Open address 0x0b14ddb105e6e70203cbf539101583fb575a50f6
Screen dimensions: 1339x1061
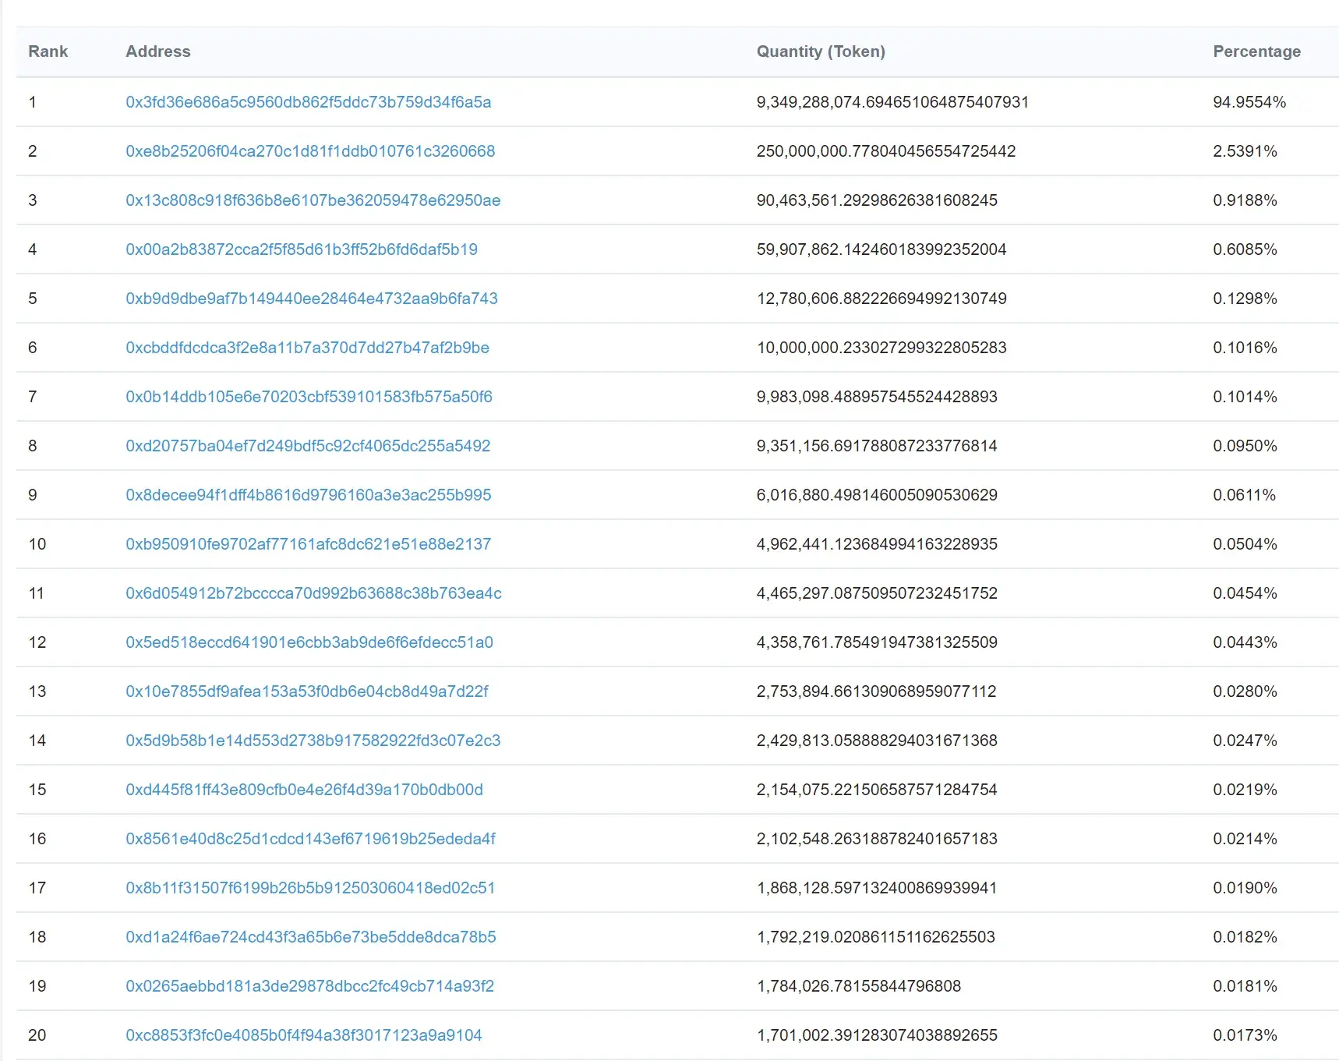point(309,397)
